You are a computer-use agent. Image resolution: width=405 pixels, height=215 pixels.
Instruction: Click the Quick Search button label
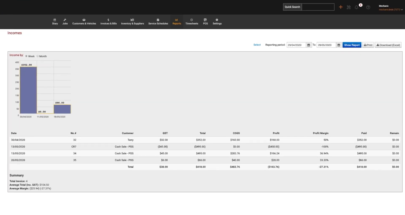point(292,7)
